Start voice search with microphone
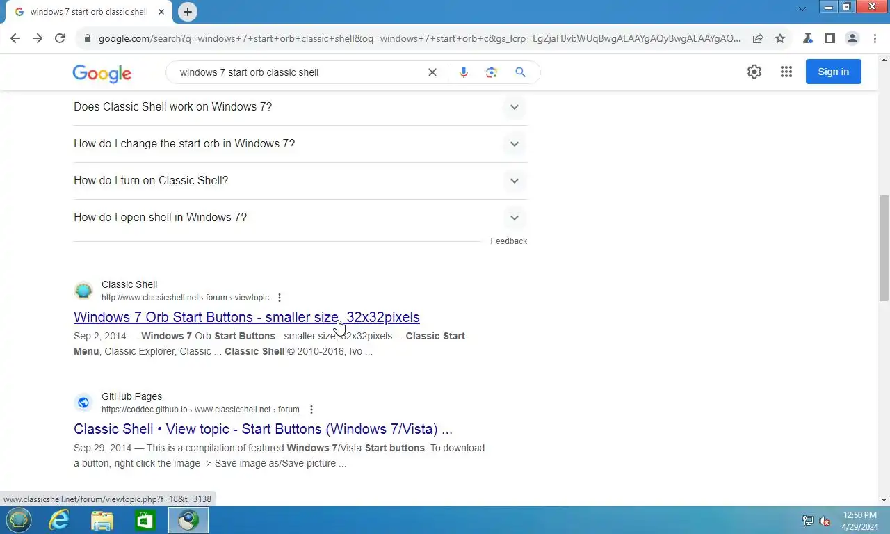Screen dimensions: 890x534 (464, 72)
